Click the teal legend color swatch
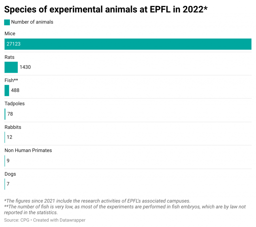256x227 pixels. click(x=7, y=22)
